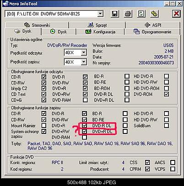This screenshot has height=186, width=184.
Task: Switch to the Sprzęt tab
Action: tap(97, 25)
